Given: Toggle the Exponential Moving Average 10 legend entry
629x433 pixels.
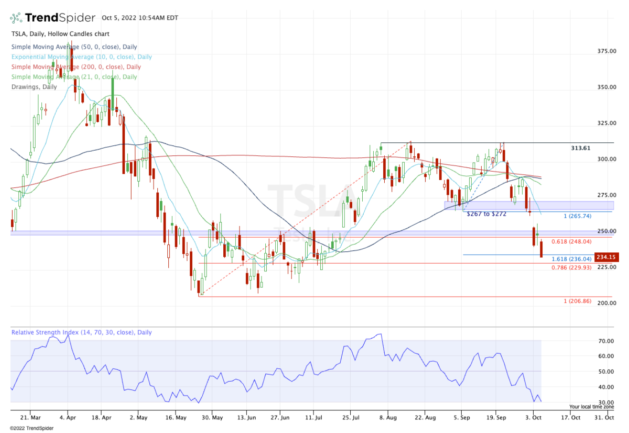Looking at the screenshot, I should (x=81, y=57).
